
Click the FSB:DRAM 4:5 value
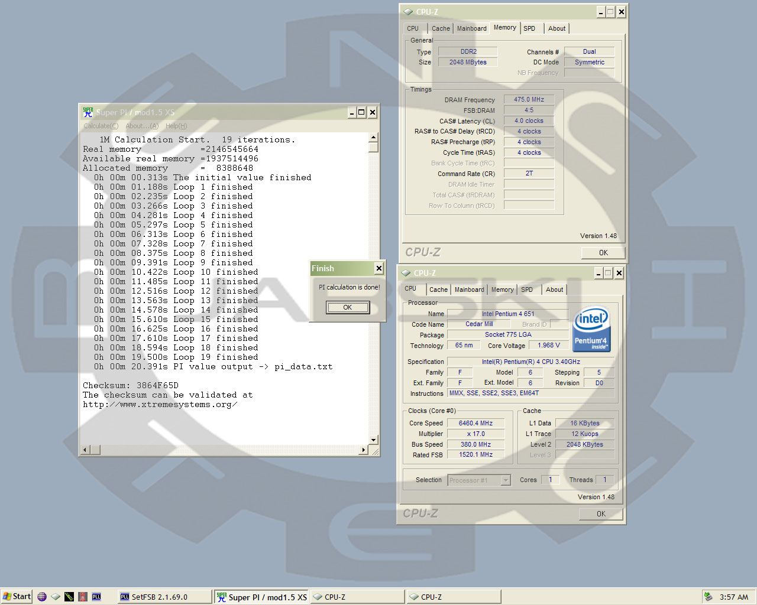pos(529,110)
